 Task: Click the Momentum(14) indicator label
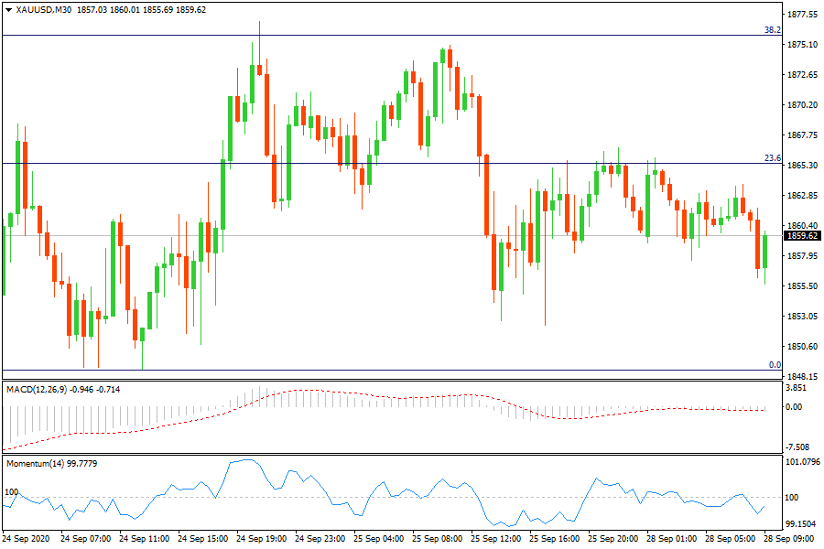37,464
